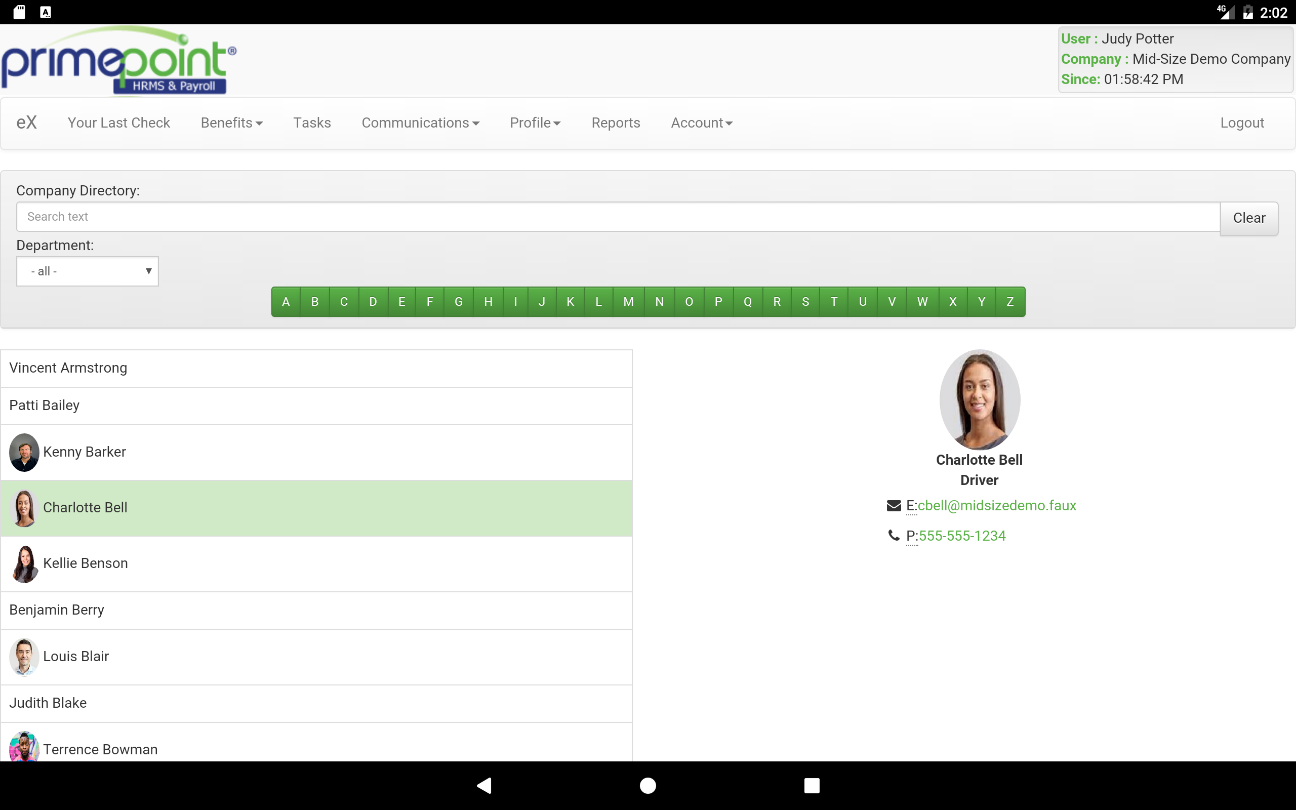Open the Reports menu item

coord(615,123)
